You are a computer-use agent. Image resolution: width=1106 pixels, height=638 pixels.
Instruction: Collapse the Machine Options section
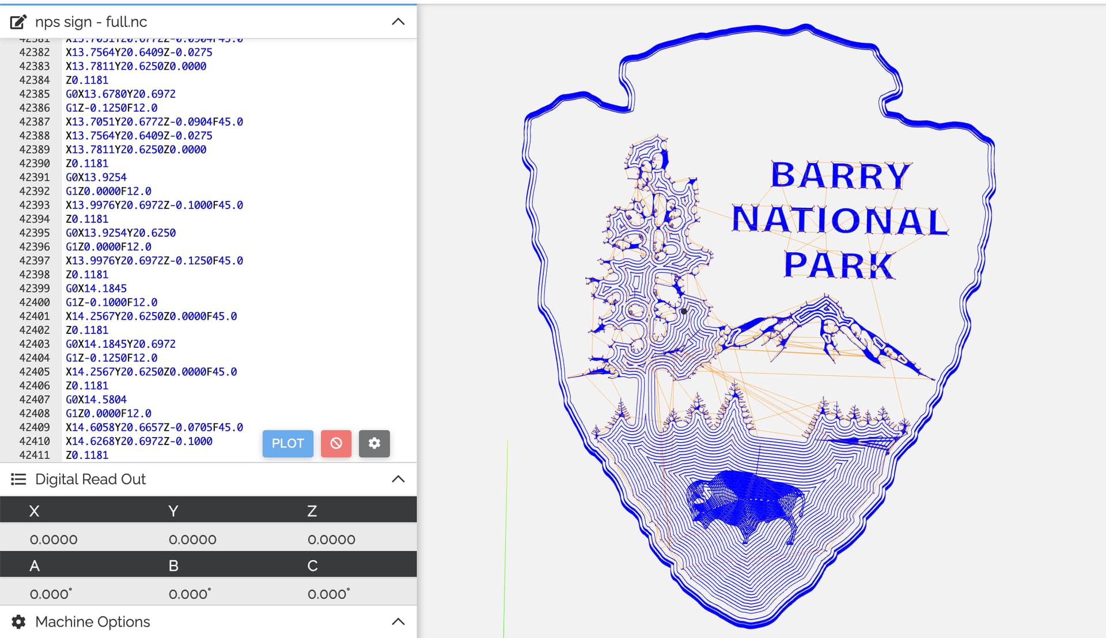click(398, 622)
